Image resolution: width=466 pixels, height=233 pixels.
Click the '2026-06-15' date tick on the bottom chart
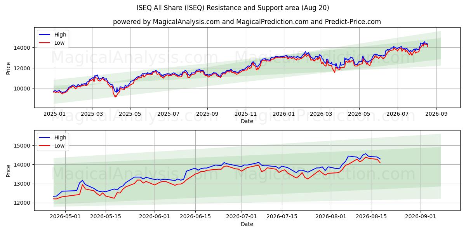[195, 217]
